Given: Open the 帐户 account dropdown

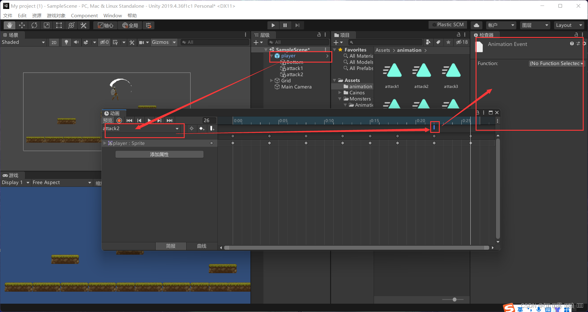Looking at the screenshot, I should pos(501,25).
